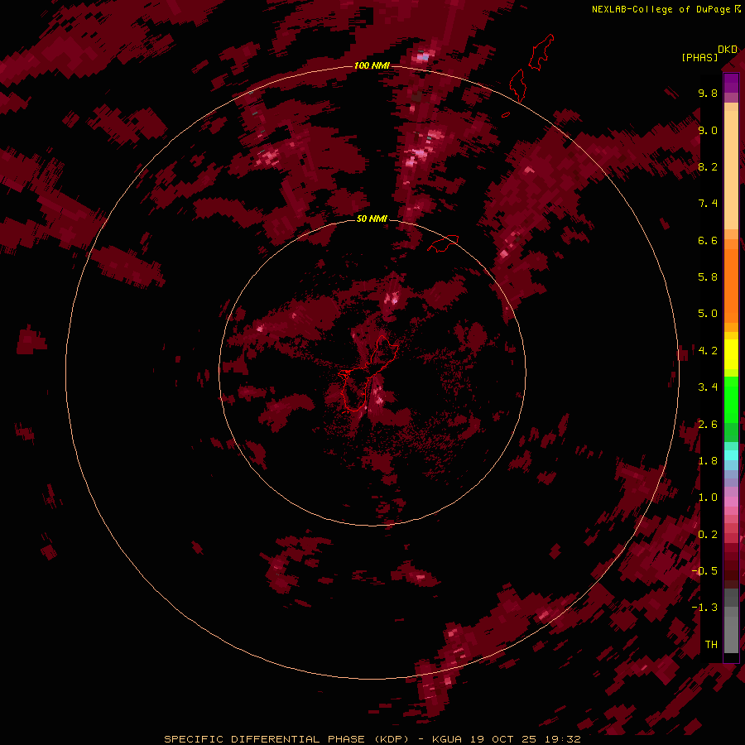Click the [PHAS] units label
The height and width of the screenshot is (745, 745).
pos(699,58)
